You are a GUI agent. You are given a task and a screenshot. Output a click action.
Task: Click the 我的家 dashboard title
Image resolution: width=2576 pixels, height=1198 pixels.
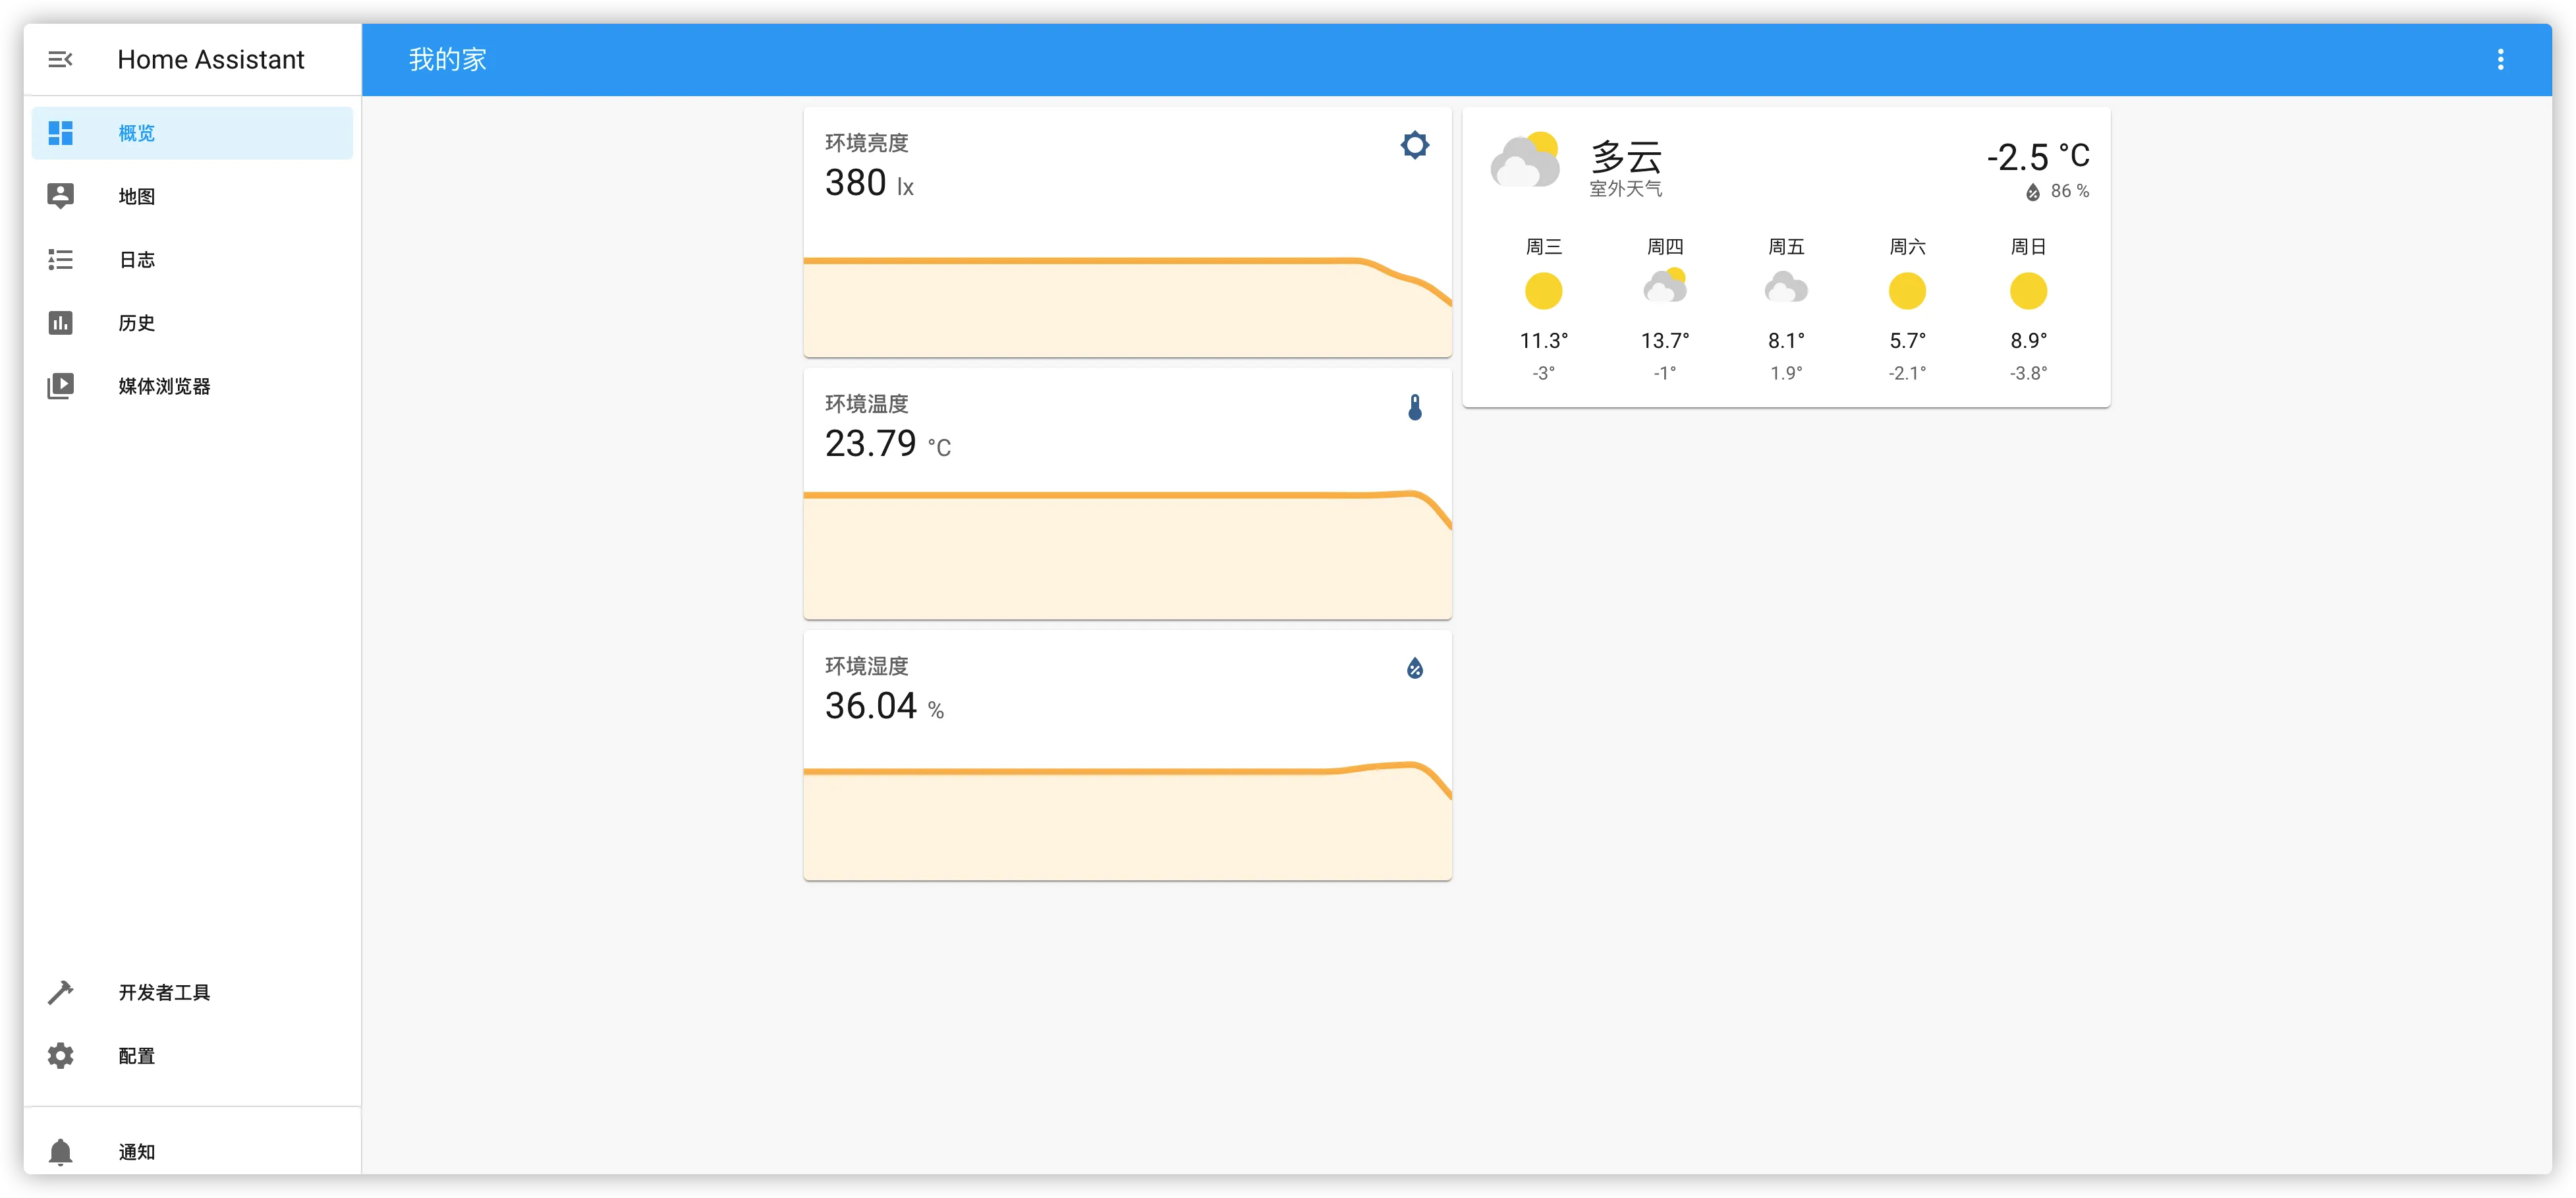pyautogui.click(x=447, y=60)
